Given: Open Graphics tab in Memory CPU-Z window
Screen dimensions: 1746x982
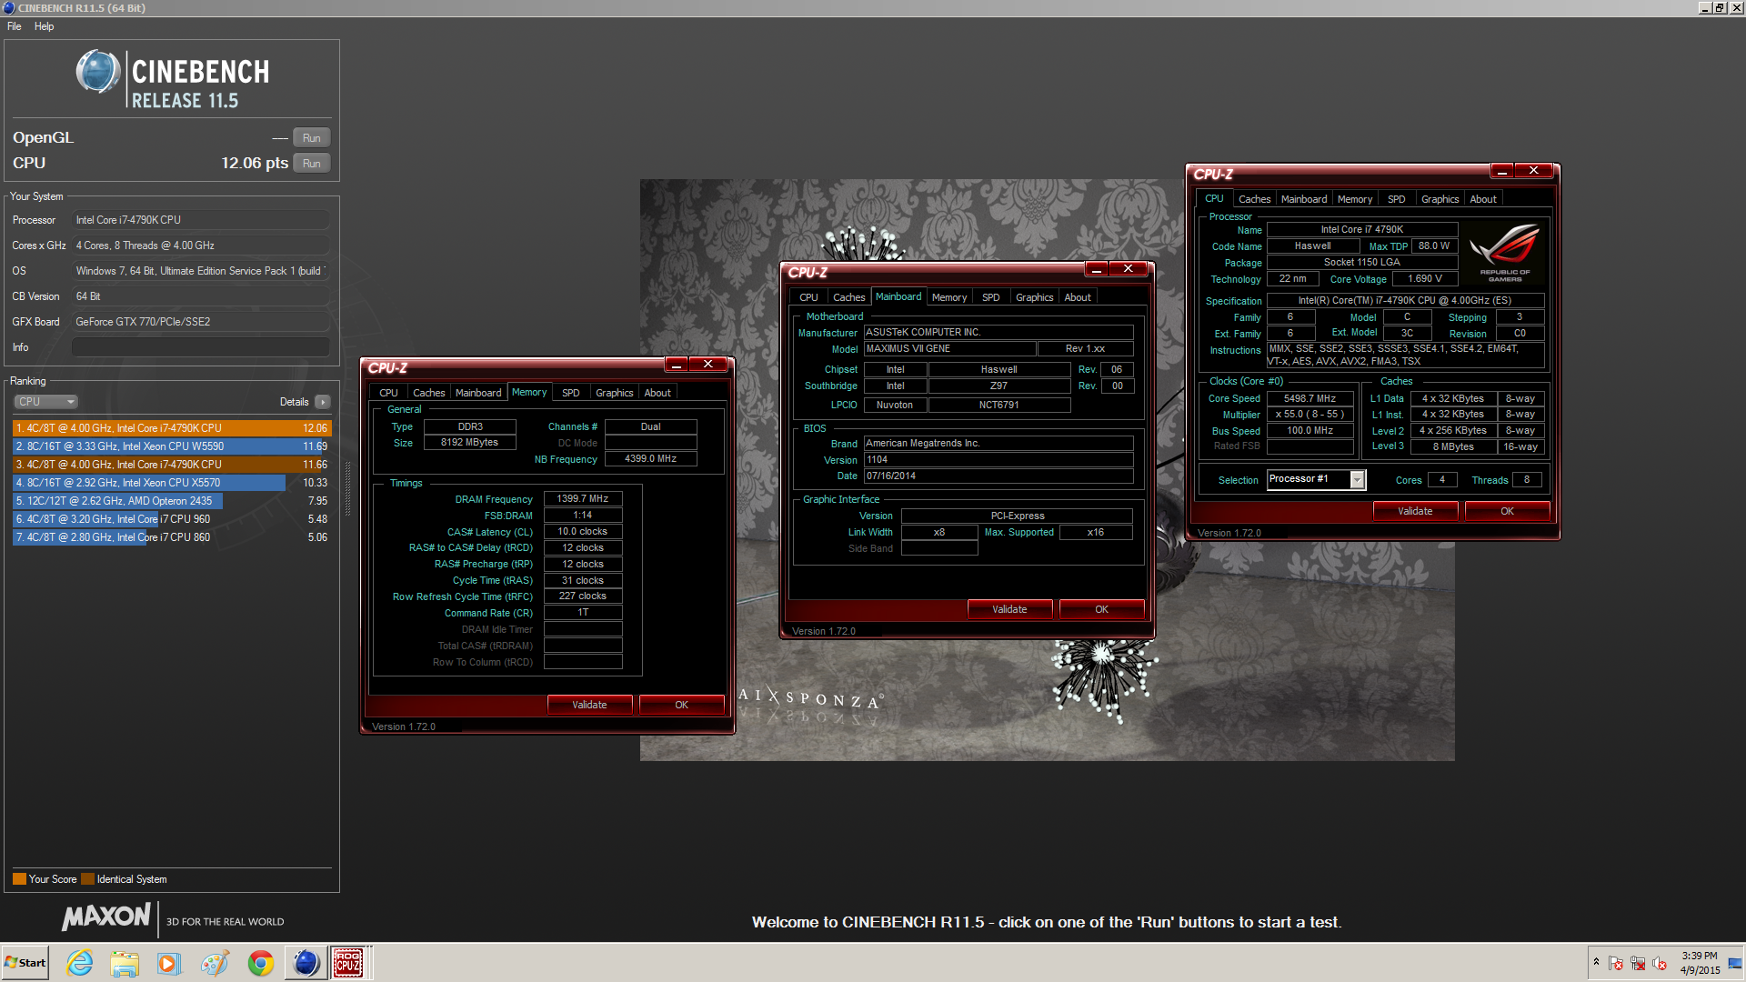Looking at the screenshot, I should pyautogui.click(x=615, y=394).
